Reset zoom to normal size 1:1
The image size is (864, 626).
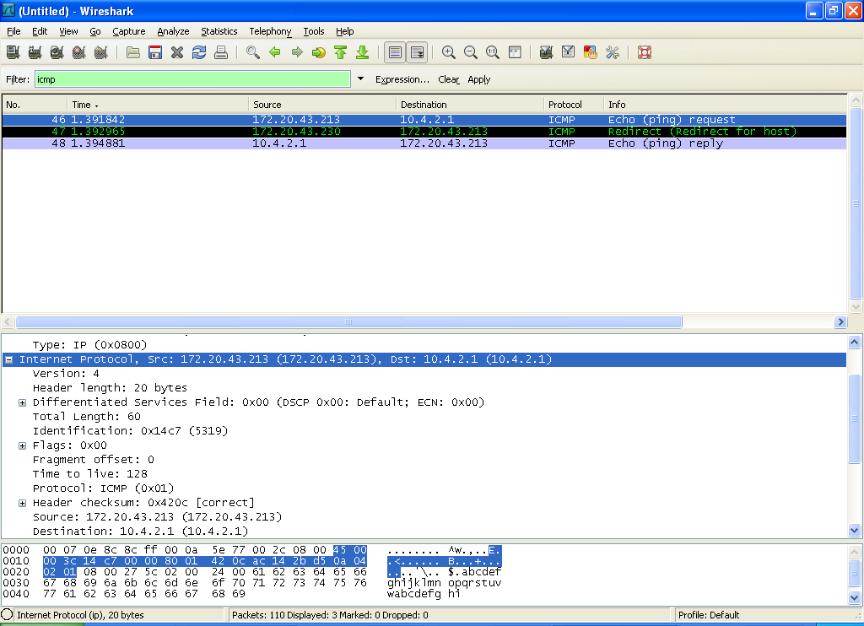493,52
